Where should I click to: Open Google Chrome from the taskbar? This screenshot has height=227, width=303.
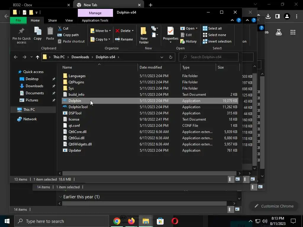[117, 221]
